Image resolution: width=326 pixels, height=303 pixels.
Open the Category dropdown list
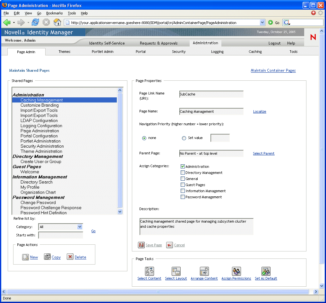[x=80, y=227]
